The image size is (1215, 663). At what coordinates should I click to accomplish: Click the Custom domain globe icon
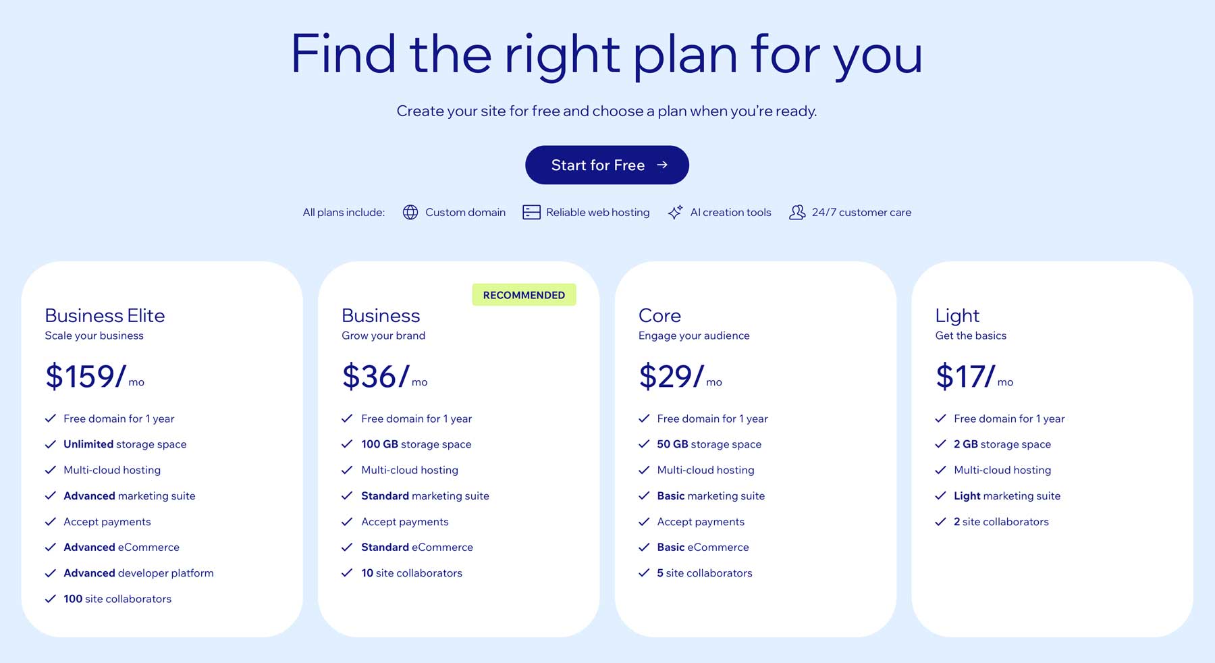[410, 212]
